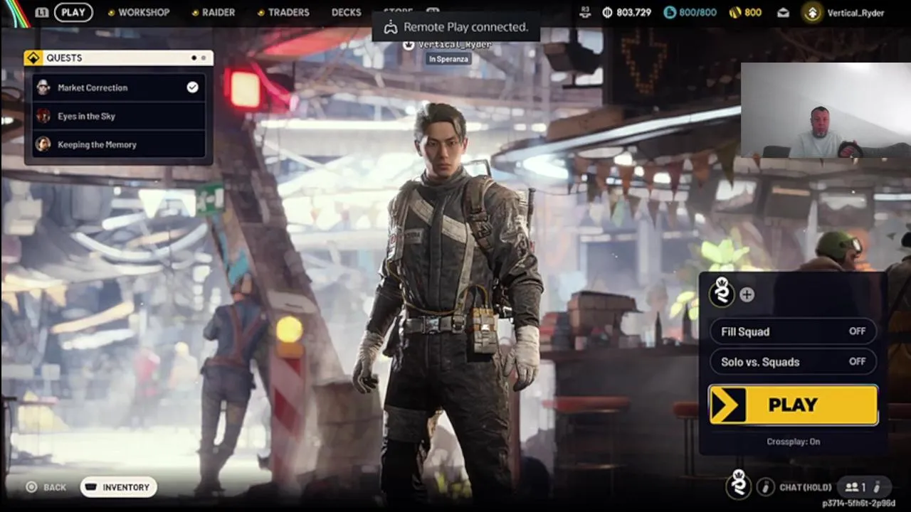Click the Market Correction trader portrait icon
Image resolution: width=911 pixels, height=512 pixels.
click(43, 87)
